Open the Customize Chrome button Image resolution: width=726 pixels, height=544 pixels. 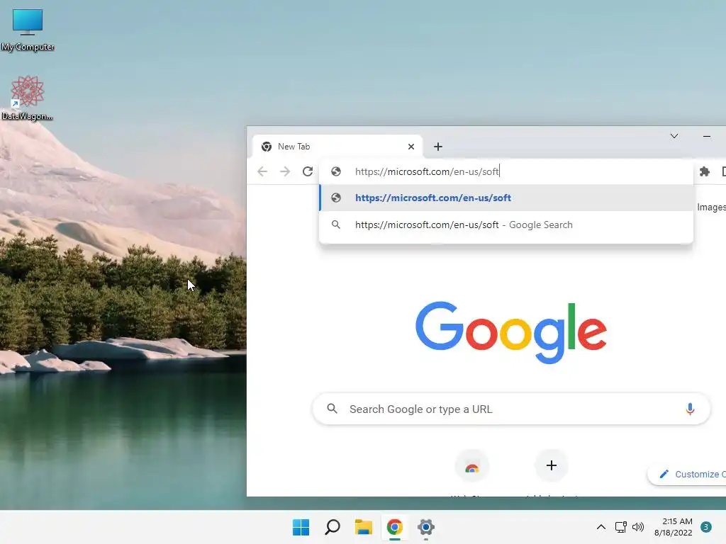[x=687, y=474]
